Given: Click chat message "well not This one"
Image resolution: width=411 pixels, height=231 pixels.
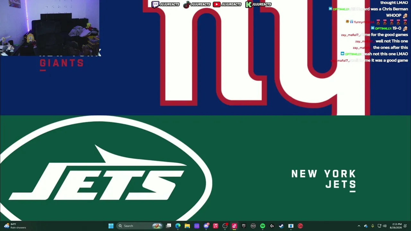Looking at the screenshot, I should tap(392, 41).
